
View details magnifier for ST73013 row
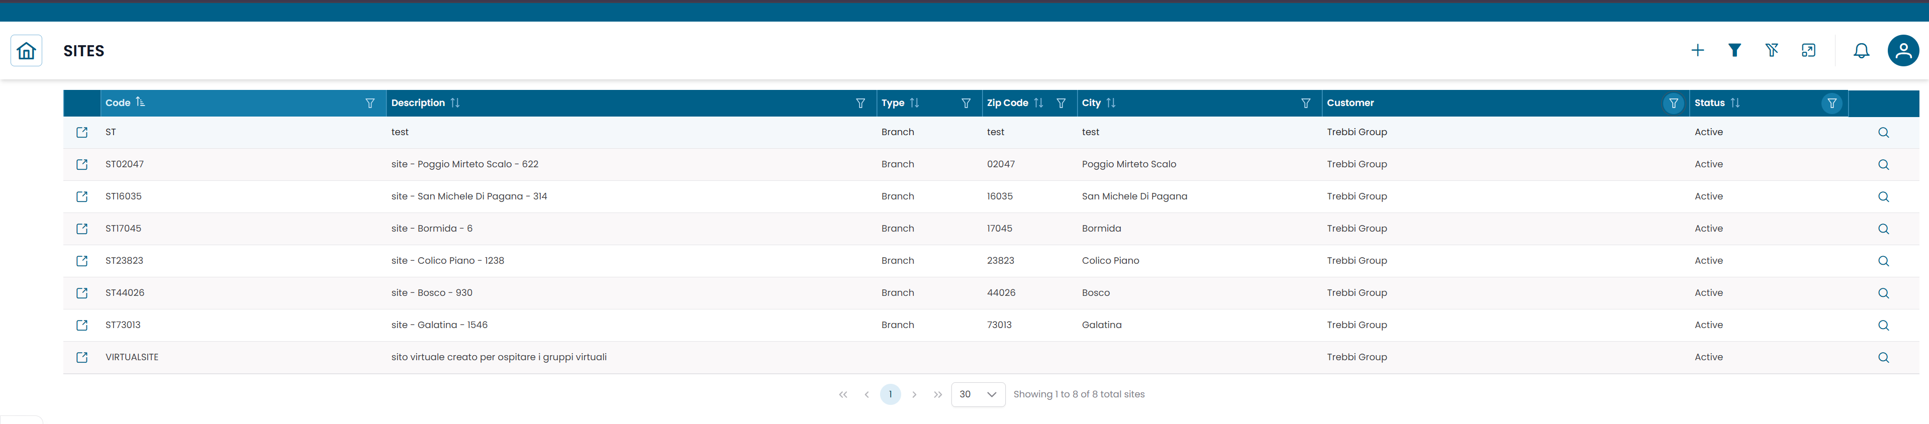(1883, 326)
